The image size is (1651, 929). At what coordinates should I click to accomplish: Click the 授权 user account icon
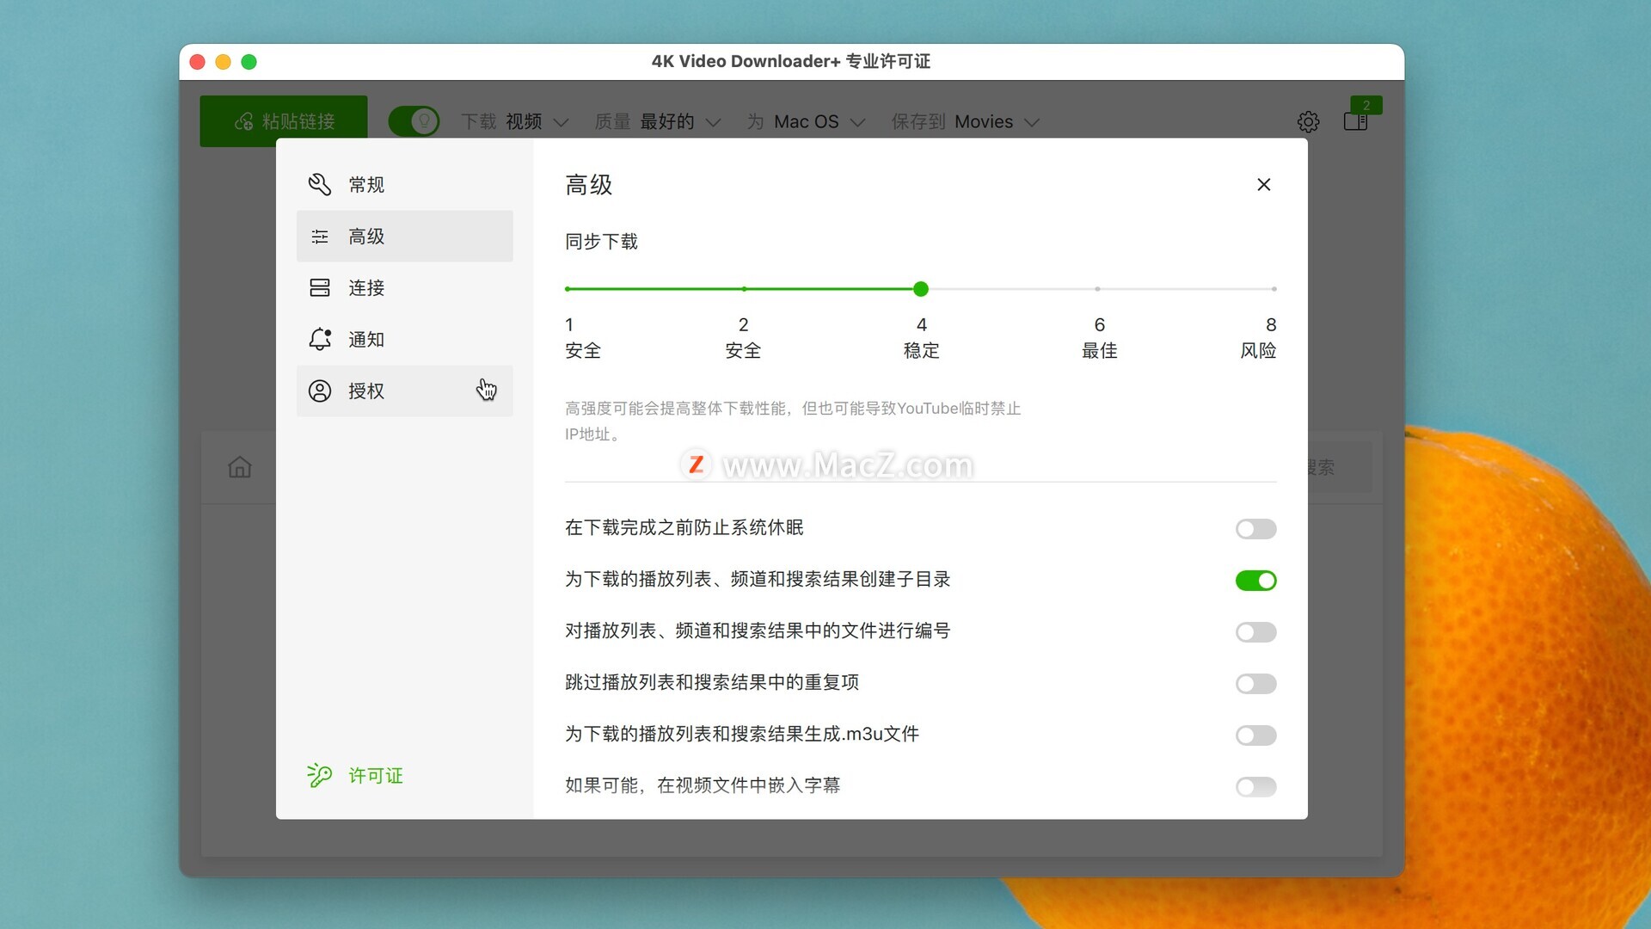click(x=320, y=391)
